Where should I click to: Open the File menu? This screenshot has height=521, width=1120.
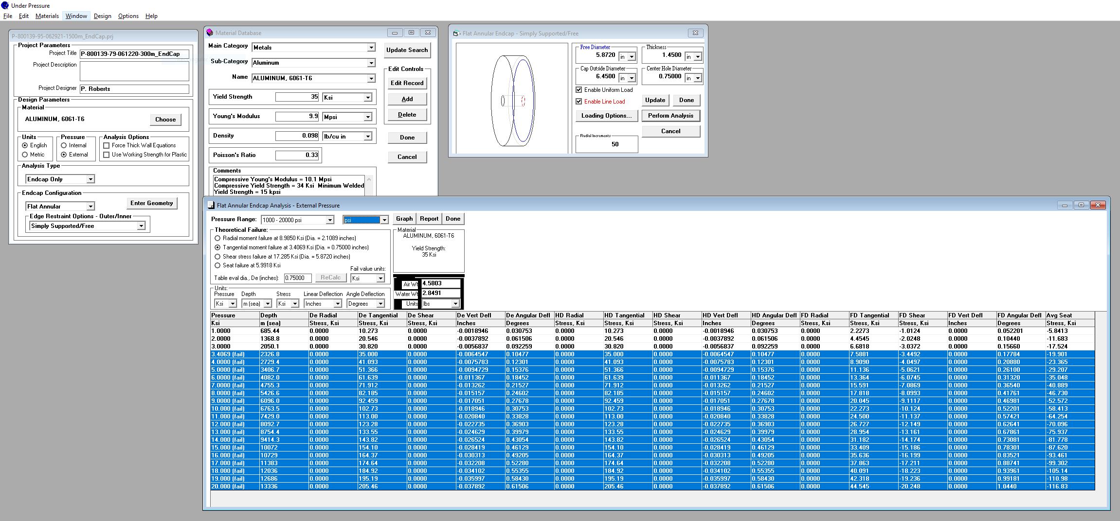8,16
